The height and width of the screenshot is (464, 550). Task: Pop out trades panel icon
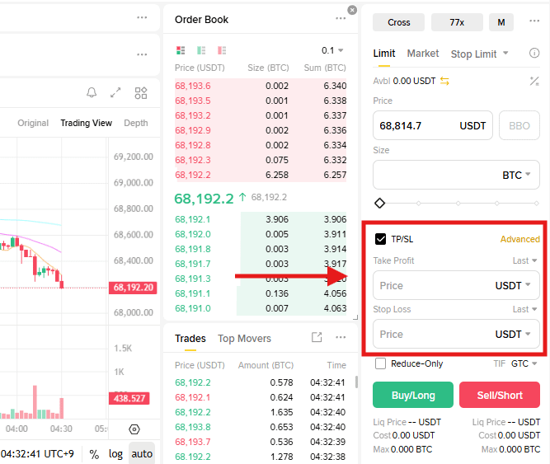317,337
